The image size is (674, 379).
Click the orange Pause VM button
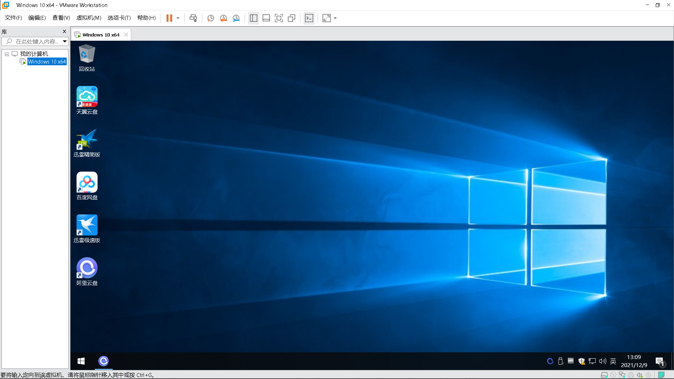[x=169, y=18]
